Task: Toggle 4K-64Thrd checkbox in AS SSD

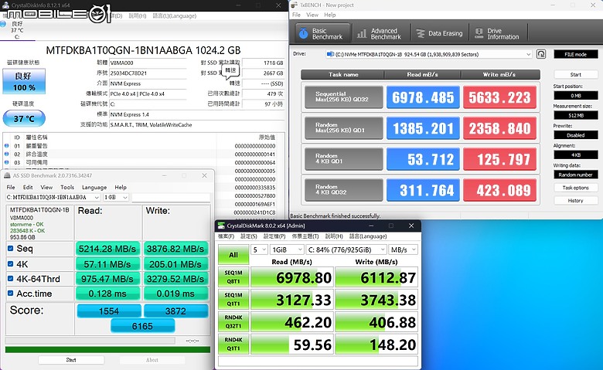Action: point(10,279)
